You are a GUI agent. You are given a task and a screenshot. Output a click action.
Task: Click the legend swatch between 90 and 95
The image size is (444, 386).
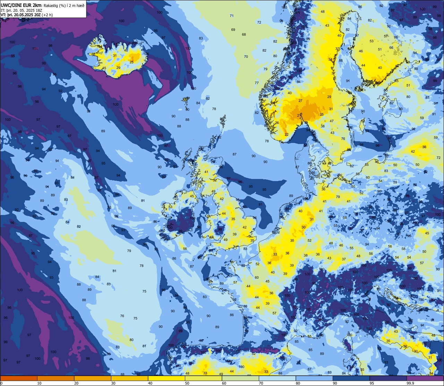coord(351,378)
